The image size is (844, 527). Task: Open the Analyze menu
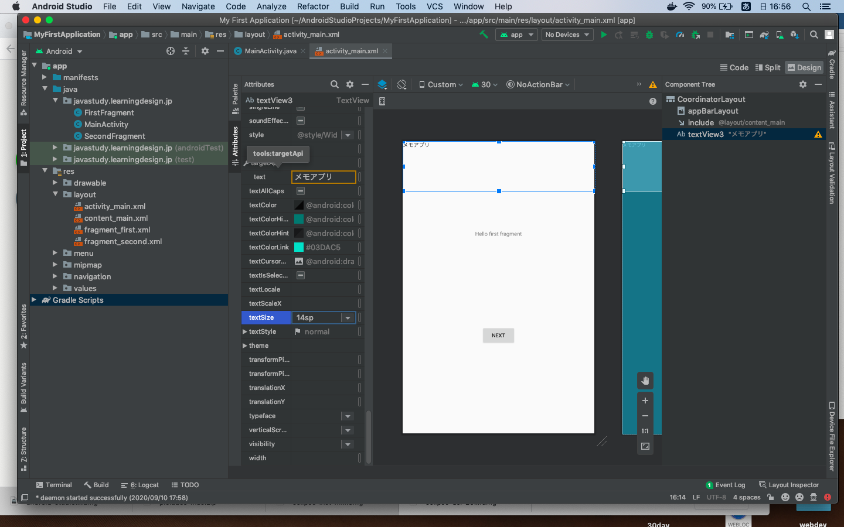click(x=271, y=6)
